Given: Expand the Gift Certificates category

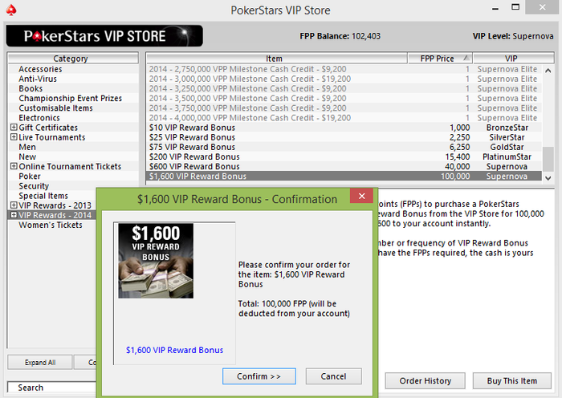Looking at the screenshot, I should click(x=14, y=127).
